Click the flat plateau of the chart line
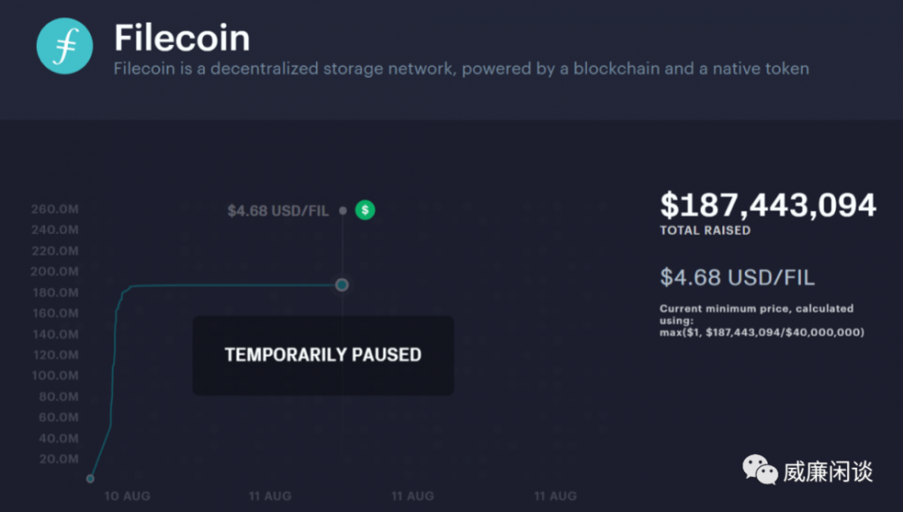The height and width of the screenshot is (512, 903). point(235,285)
